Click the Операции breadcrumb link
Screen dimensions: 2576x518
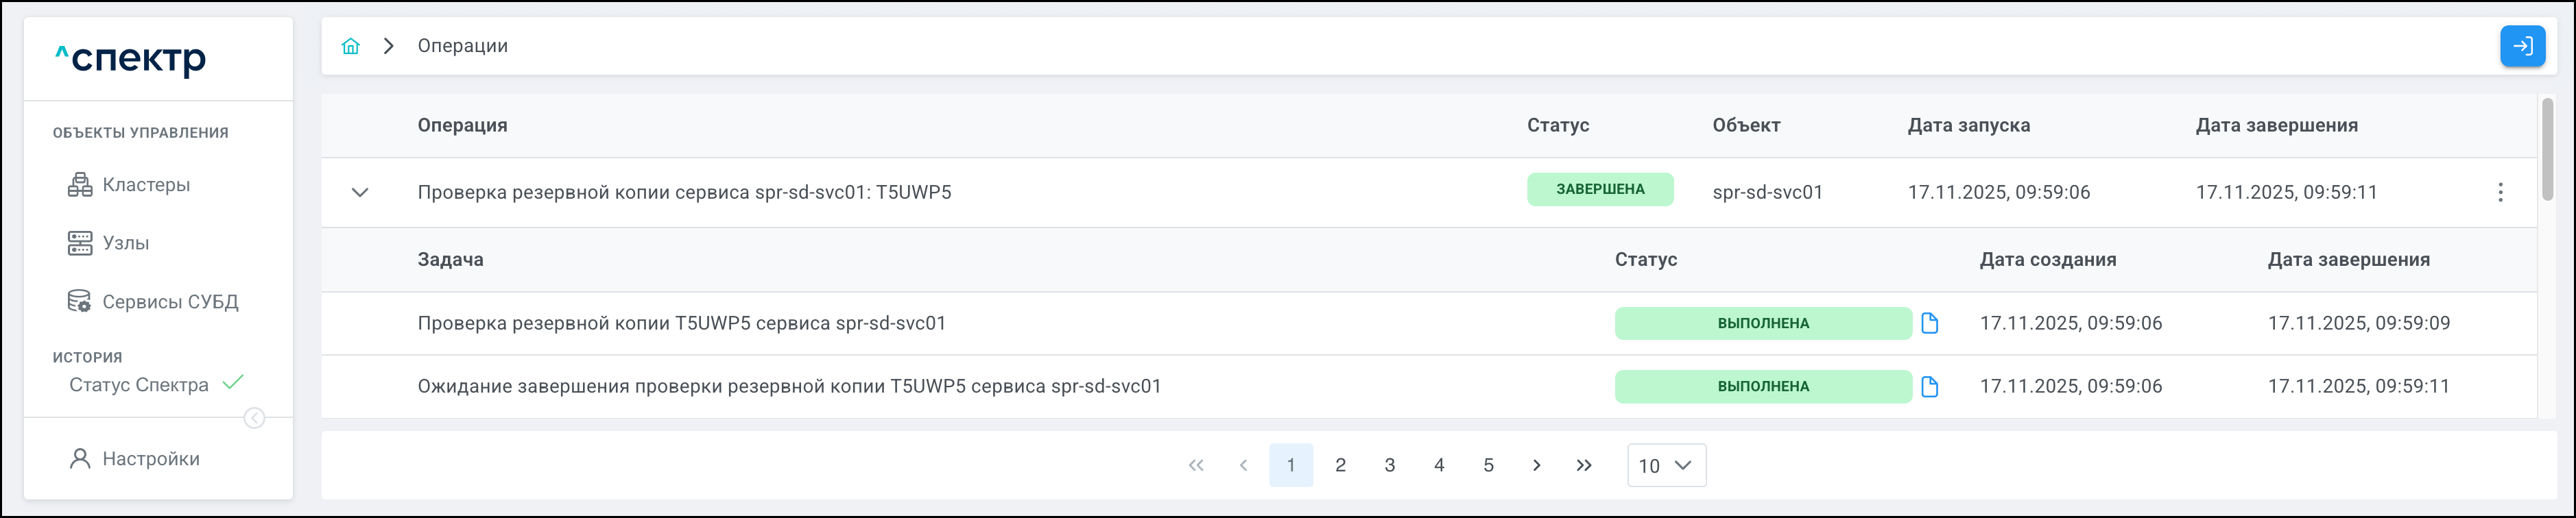[x=462, y=46]
